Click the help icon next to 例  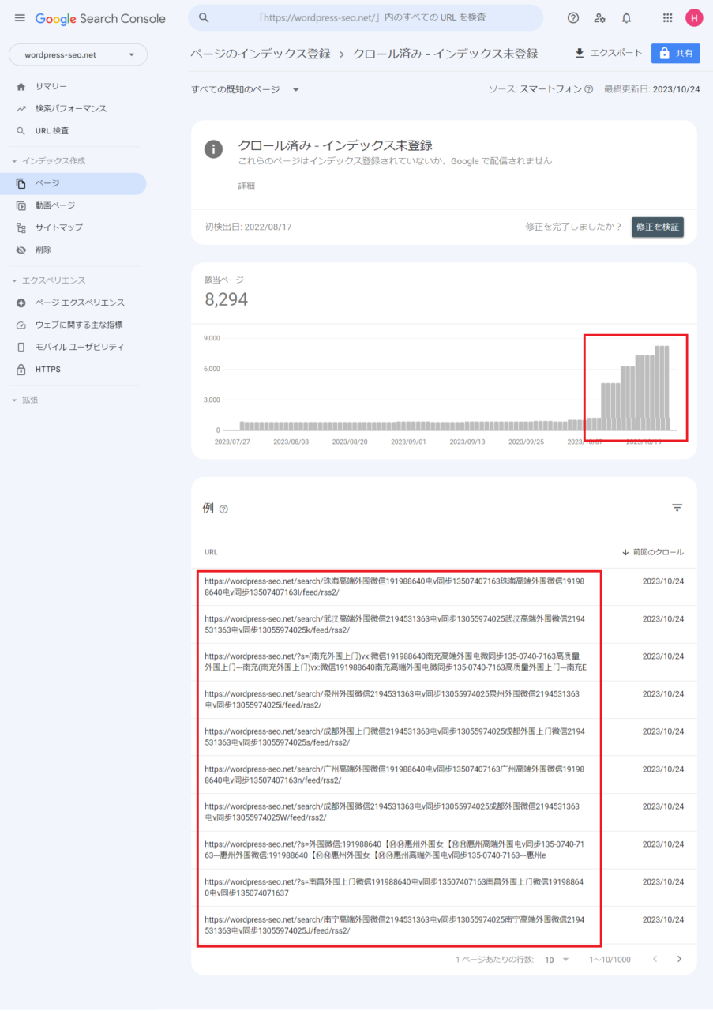pos(223,509)
